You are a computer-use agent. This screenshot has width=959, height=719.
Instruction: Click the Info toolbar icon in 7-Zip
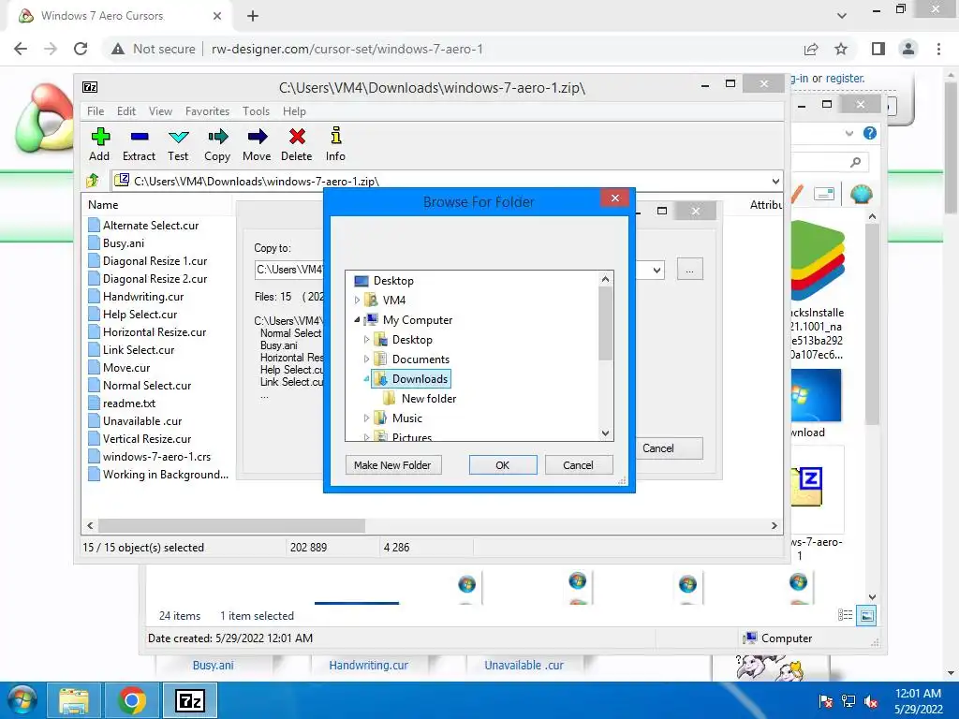click(x=336, y=136)
